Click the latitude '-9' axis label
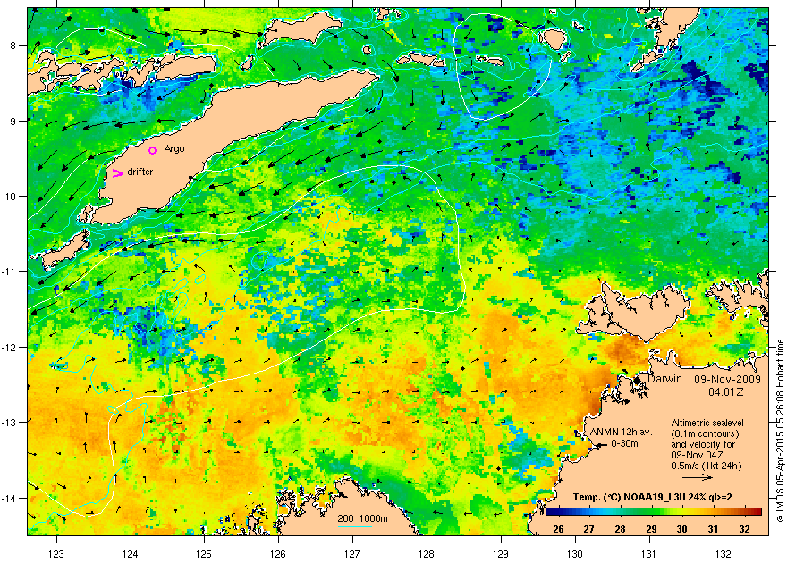787x563 pixels. (x=13, y=121)
